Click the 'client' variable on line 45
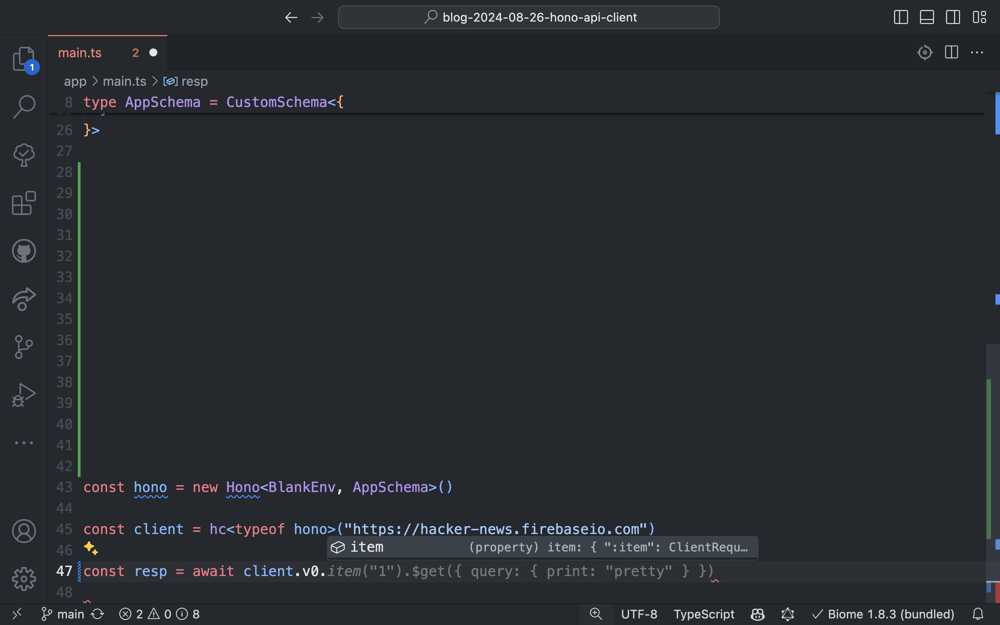The width and height of the screenshot is (1000, 625). point(159,530)
